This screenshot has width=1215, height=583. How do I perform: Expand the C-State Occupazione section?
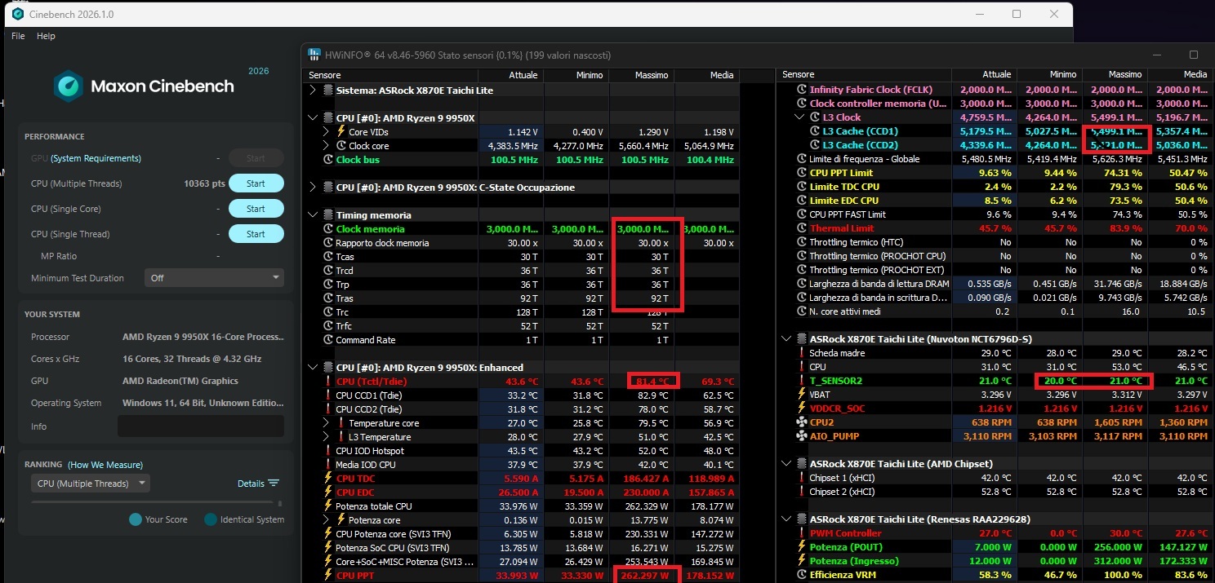click(313, 188)
